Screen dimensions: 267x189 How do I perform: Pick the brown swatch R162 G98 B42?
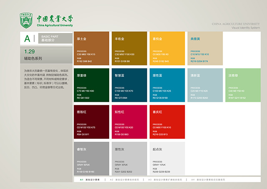coord(91,48)
